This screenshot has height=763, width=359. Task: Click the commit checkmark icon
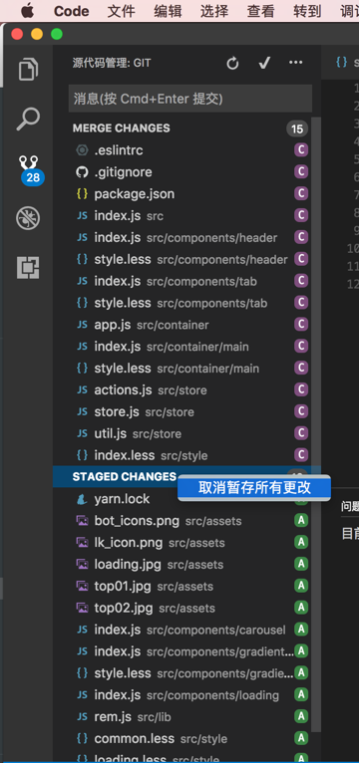(x=264, y=63)
